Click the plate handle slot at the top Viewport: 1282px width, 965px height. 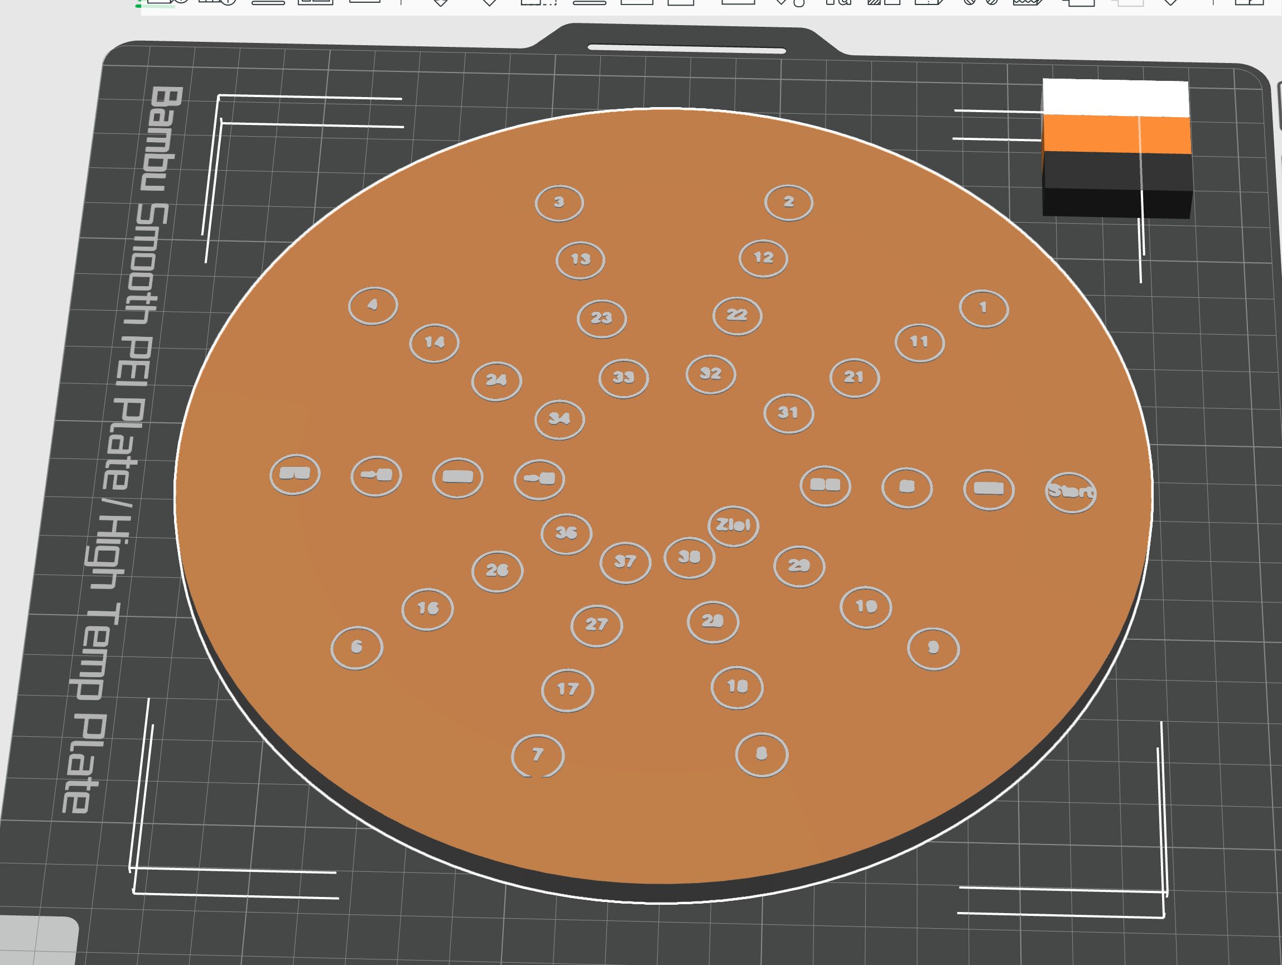(686, 49)
